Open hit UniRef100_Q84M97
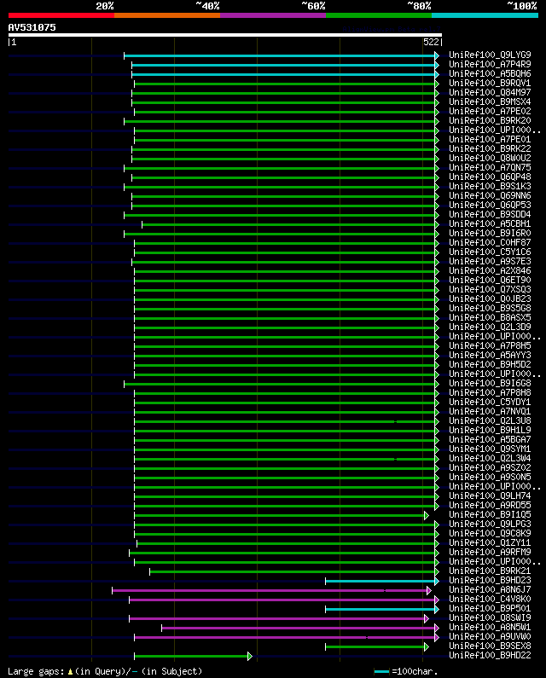 coord(490,93)
